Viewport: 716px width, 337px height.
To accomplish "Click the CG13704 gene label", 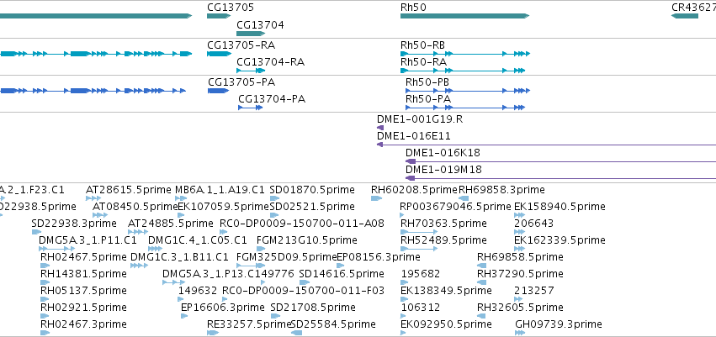I will tap(260, 25).
